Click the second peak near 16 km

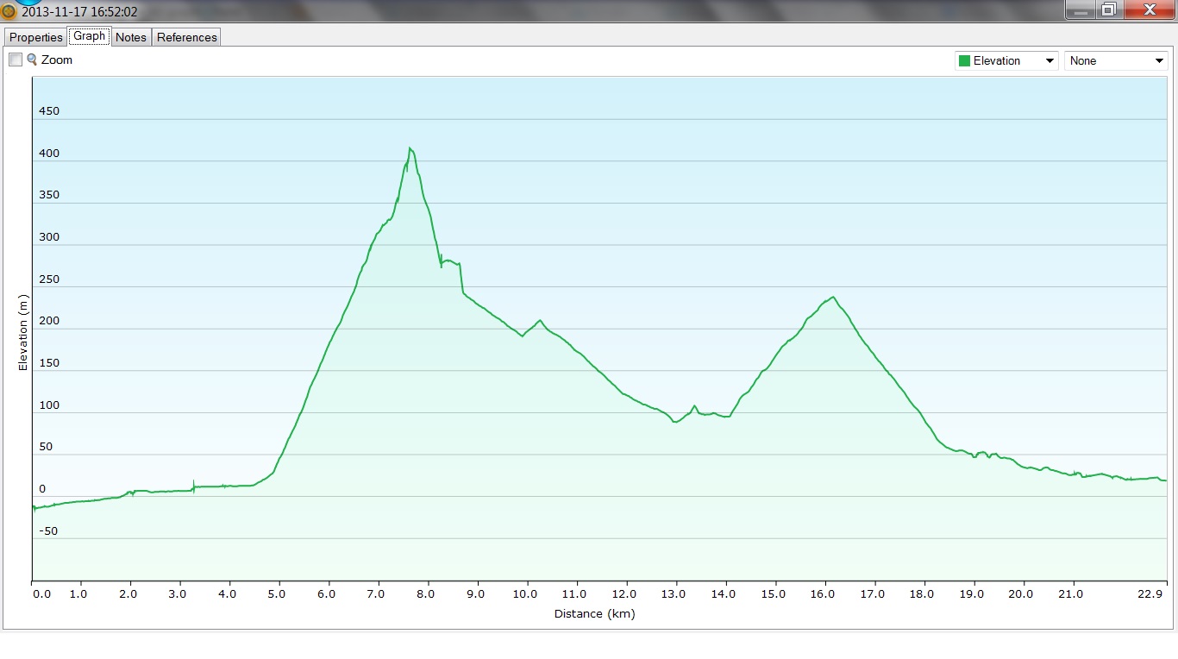(832, 298)
